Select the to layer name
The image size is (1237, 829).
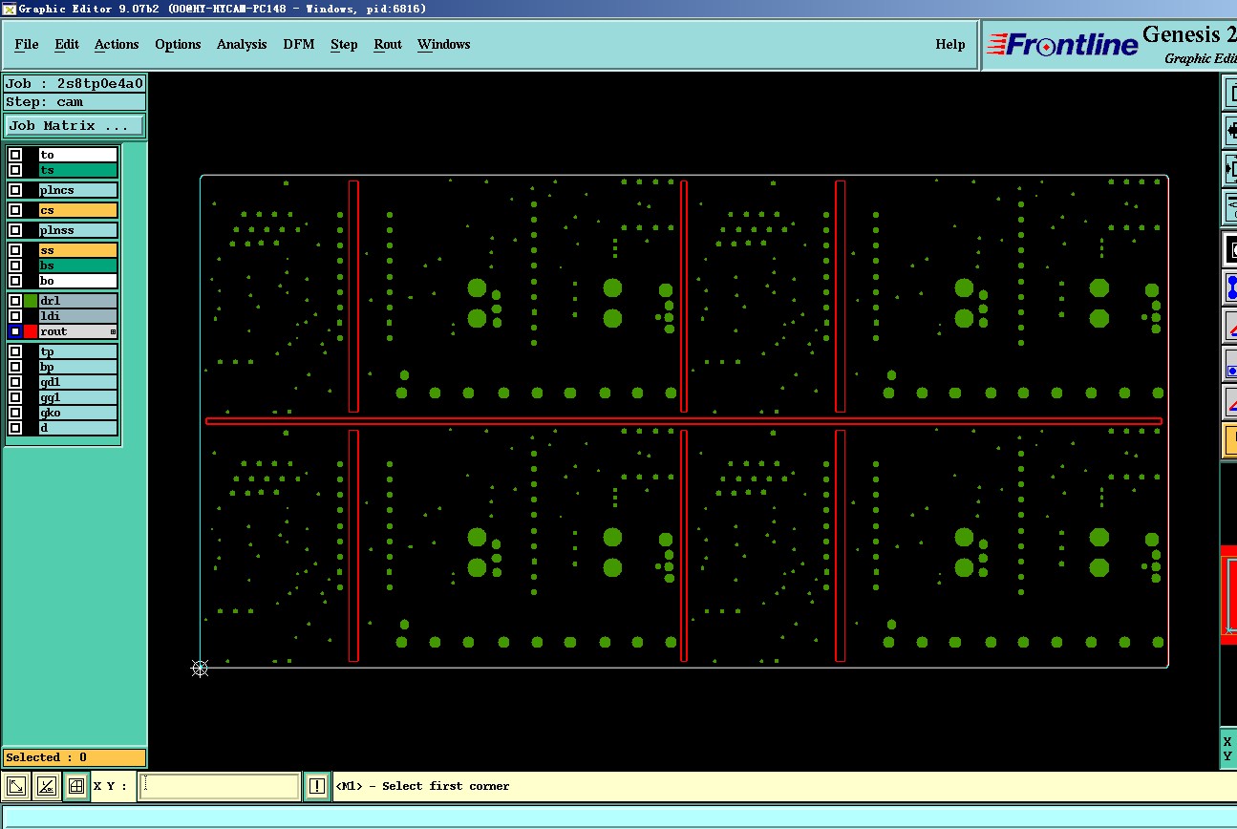(77, 155)
